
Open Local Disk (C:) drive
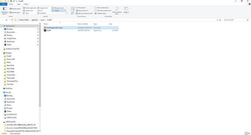pyautogui.click(x=12, y=114)
